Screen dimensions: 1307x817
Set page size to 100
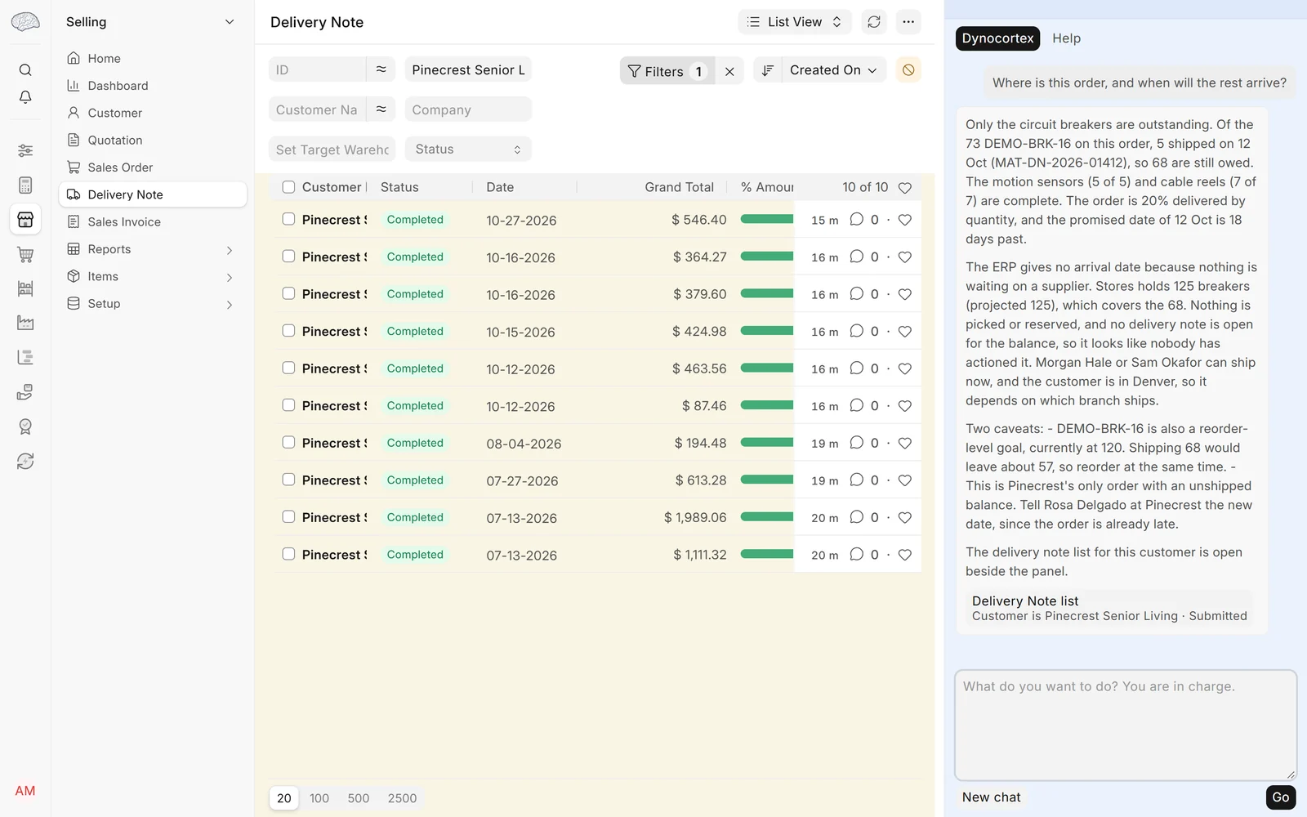[319, 798]
